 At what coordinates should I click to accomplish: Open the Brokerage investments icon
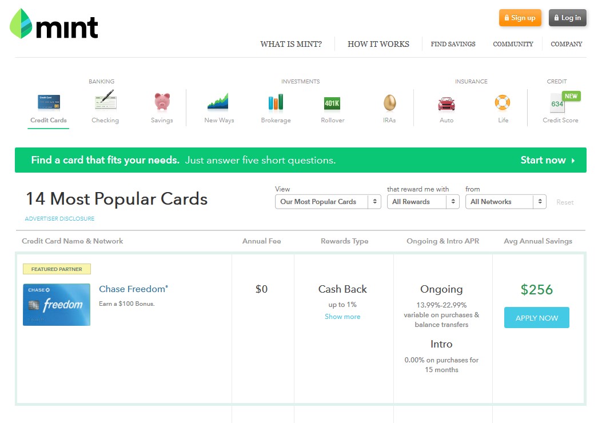click(x=276, y=103)
